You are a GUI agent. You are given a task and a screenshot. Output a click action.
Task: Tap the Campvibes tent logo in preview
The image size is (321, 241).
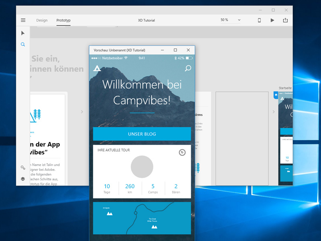click(x=97, y=68)
